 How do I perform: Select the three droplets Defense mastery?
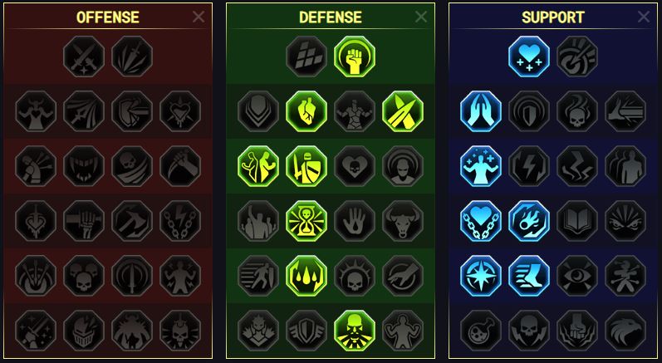[x=306, y=276]
